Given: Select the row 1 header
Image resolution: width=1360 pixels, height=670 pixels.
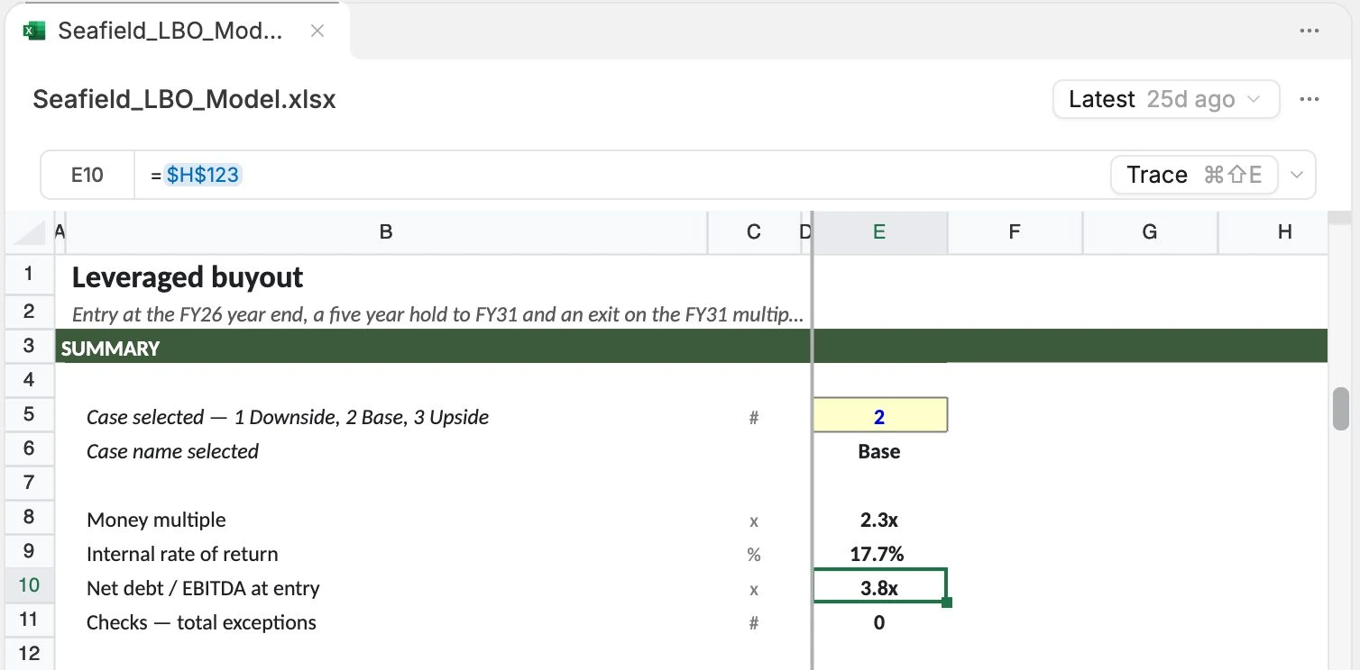Looking at the screenshot, I should 29,274.
